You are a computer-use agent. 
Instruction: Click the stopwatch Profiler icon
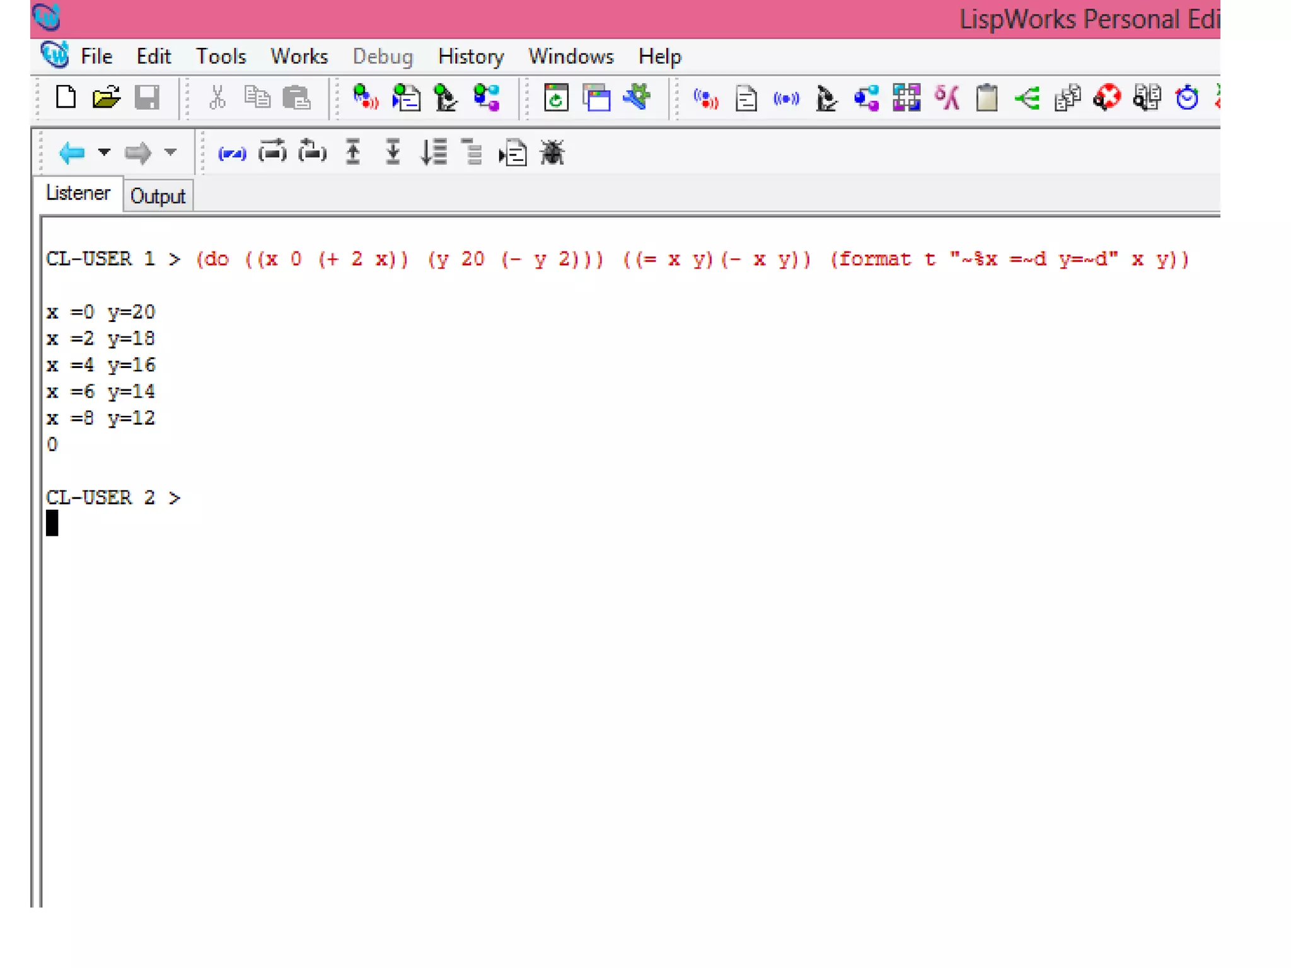point(1187,98)
